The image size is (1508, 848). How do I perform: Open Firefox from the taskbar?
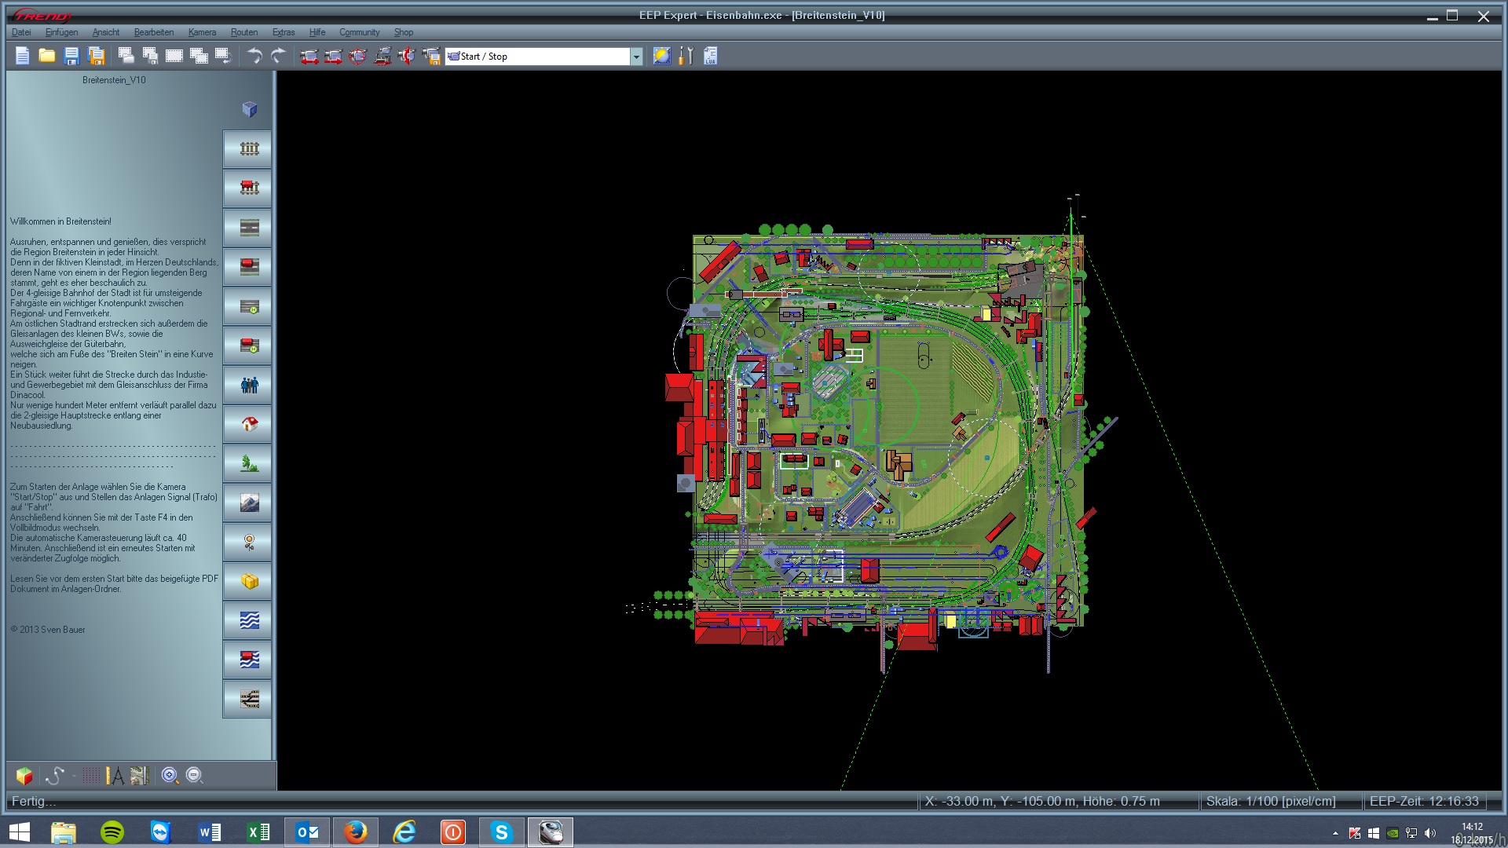point(355,832)
